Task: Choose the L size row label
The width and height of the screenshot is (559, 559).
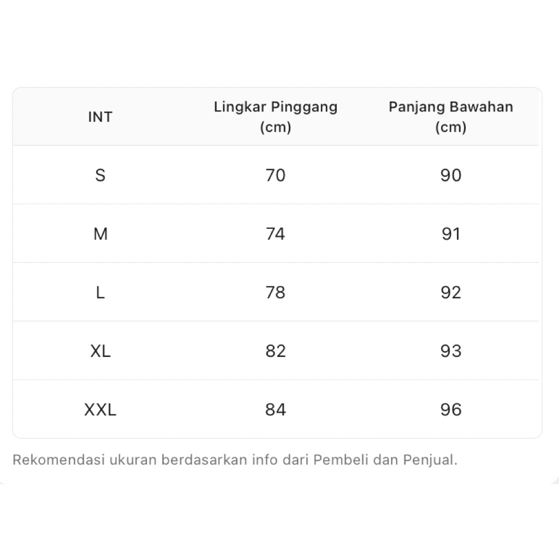Action: (100, 293)
